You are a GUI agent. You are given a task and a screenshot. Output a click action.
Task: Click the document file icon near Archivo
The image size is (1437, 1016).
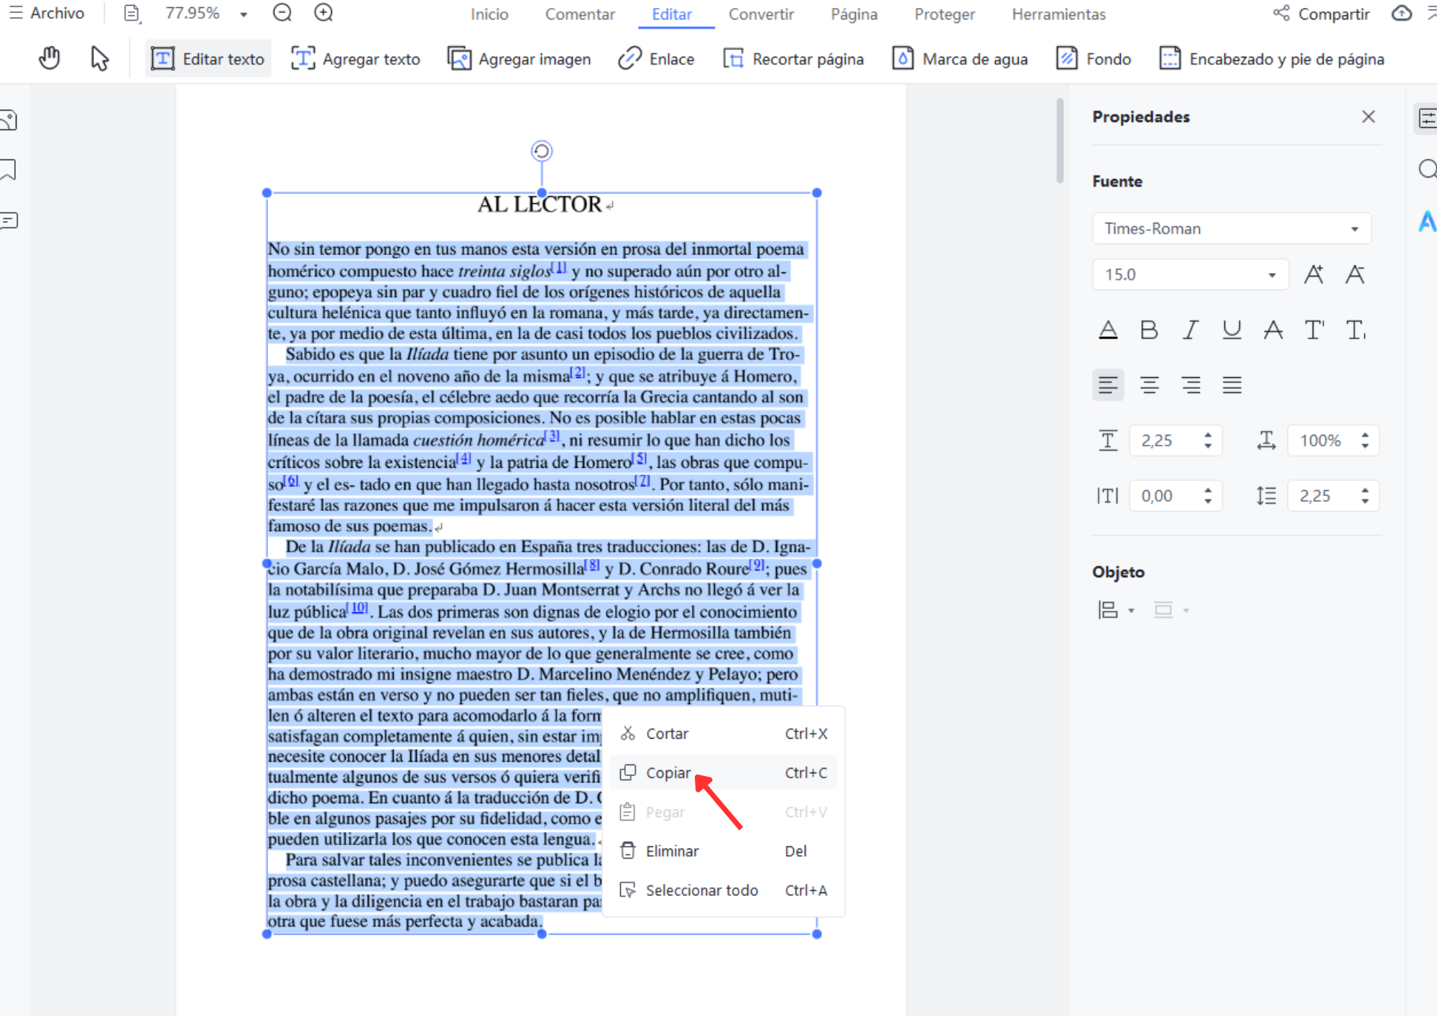132,13
